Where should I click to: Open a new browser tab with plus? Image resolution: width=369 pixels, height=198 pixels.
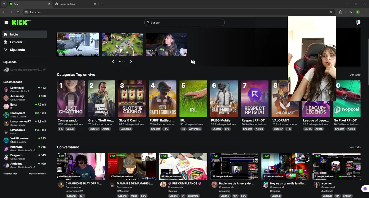pos(102,4)
